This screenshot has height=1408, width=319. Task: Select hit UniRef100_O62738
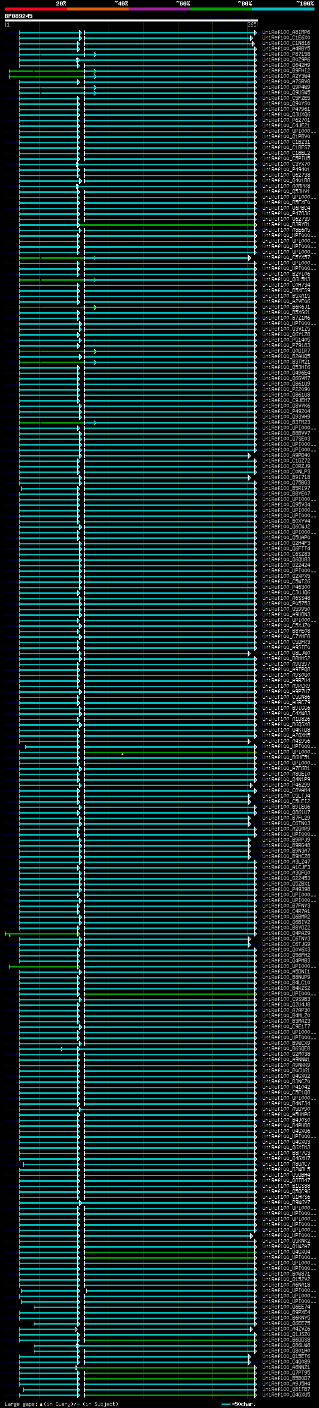click(286, 175)
